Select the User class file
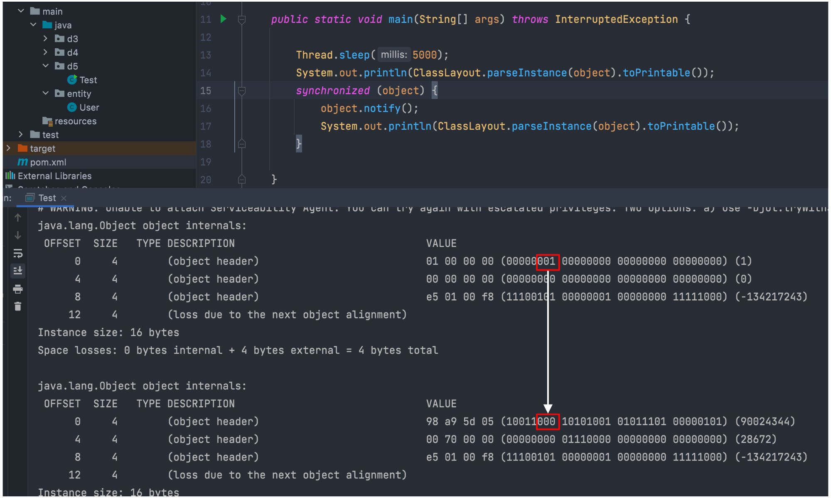The height and width of the screenshot is (498, 831). click(89, 107)
